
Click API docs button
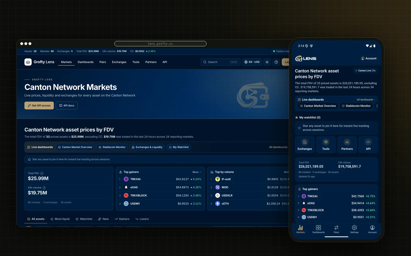(67, 105)
